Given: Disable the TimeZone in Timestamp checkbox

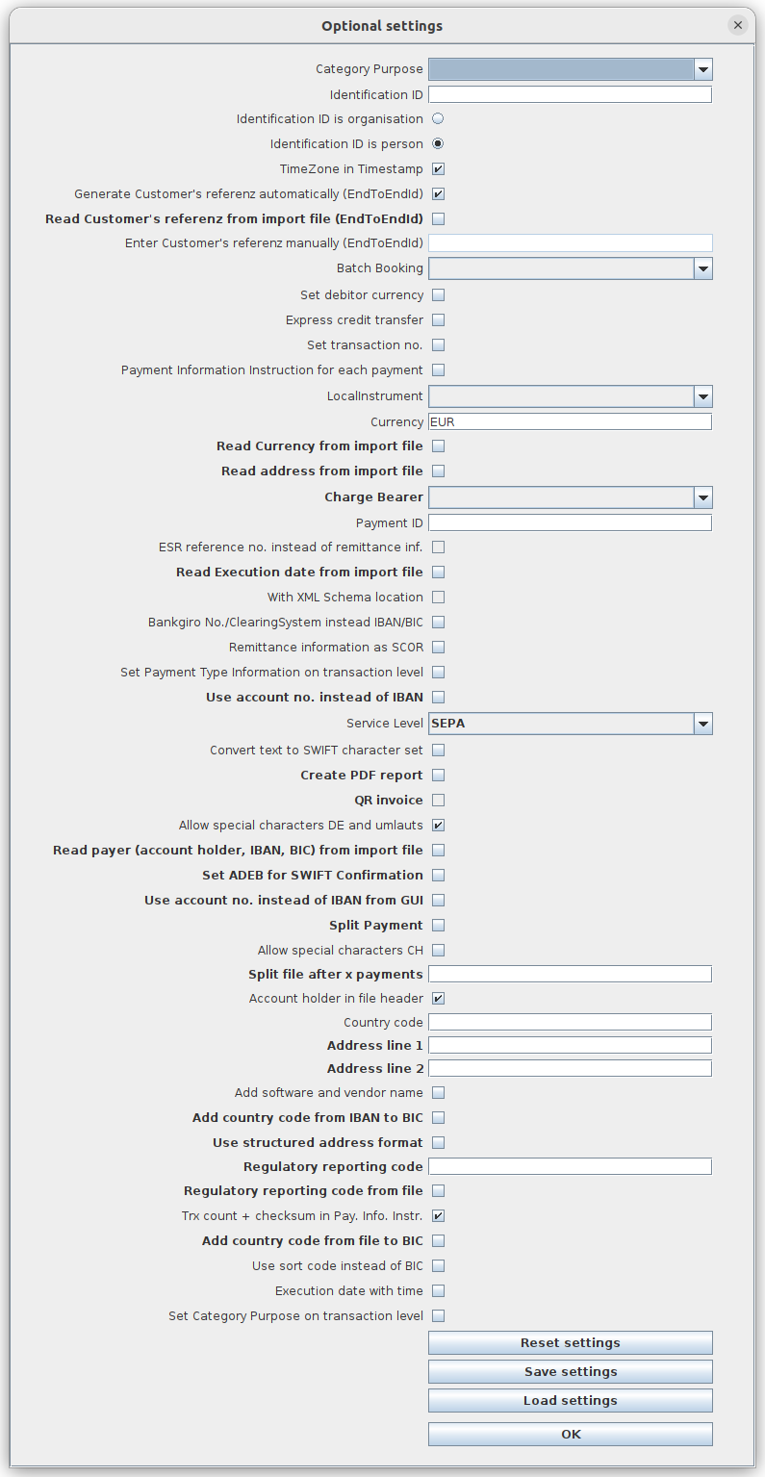Looking at the screenshot, I should (438, 169).
